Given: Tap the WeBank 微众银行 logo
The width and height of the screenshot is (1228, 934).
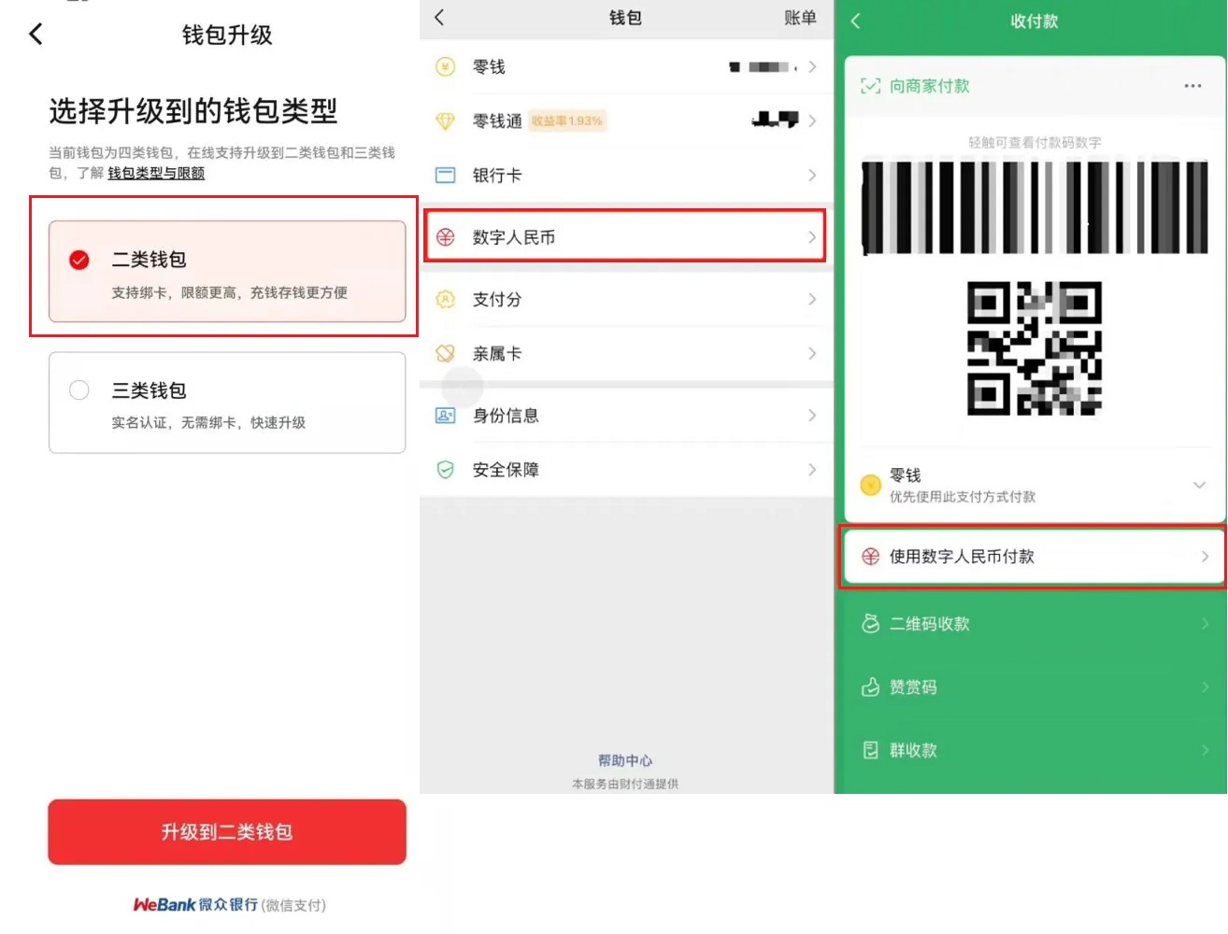Looking at the screenshot, I should click(x=195, y=904).
